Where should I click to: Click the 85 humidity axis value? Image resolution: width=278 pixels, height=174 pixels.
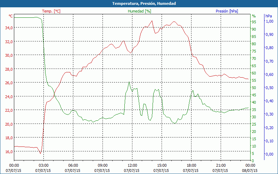[x=254, y=37]
